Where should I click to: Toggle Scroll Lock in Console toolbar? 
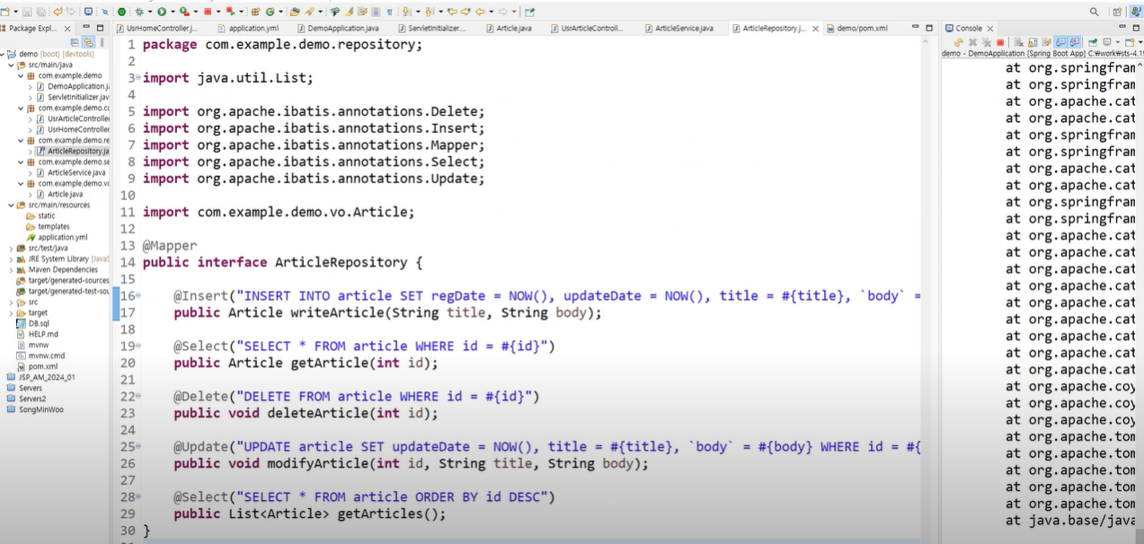[x=1033, y=42]
